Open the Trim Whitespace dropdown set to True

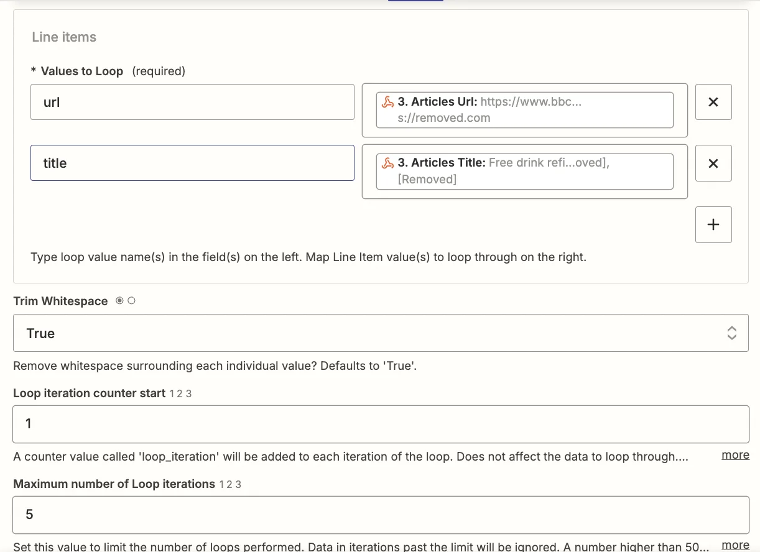pos(381,333)
